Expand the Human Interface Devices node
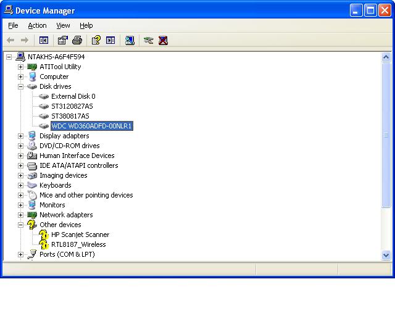Image resolution: width=395 pixels, height=316 pixels. click(x=20, y=156)
